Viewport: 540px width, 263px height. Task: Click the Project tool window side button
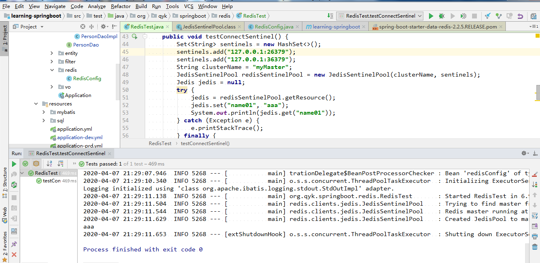(4, 39)
